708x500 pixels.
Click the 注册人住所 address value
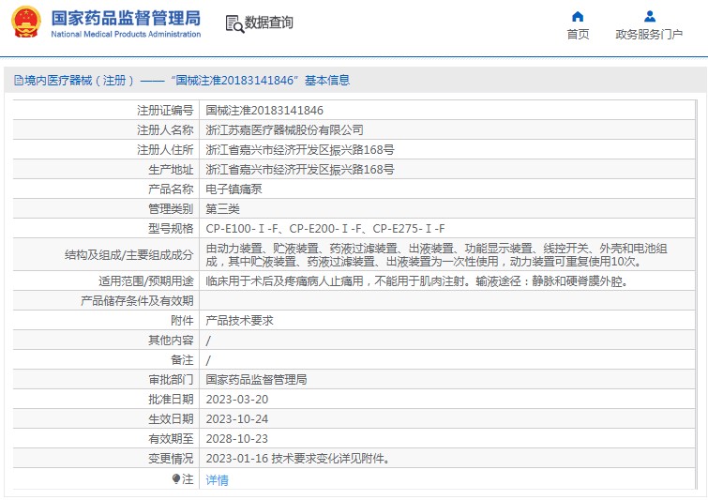point(300,149)
